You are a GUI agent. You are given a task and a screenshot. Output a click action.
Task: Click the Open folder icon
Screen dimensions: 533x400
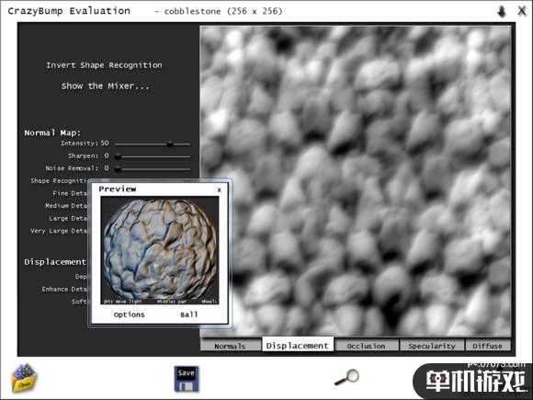click(24, 378)
